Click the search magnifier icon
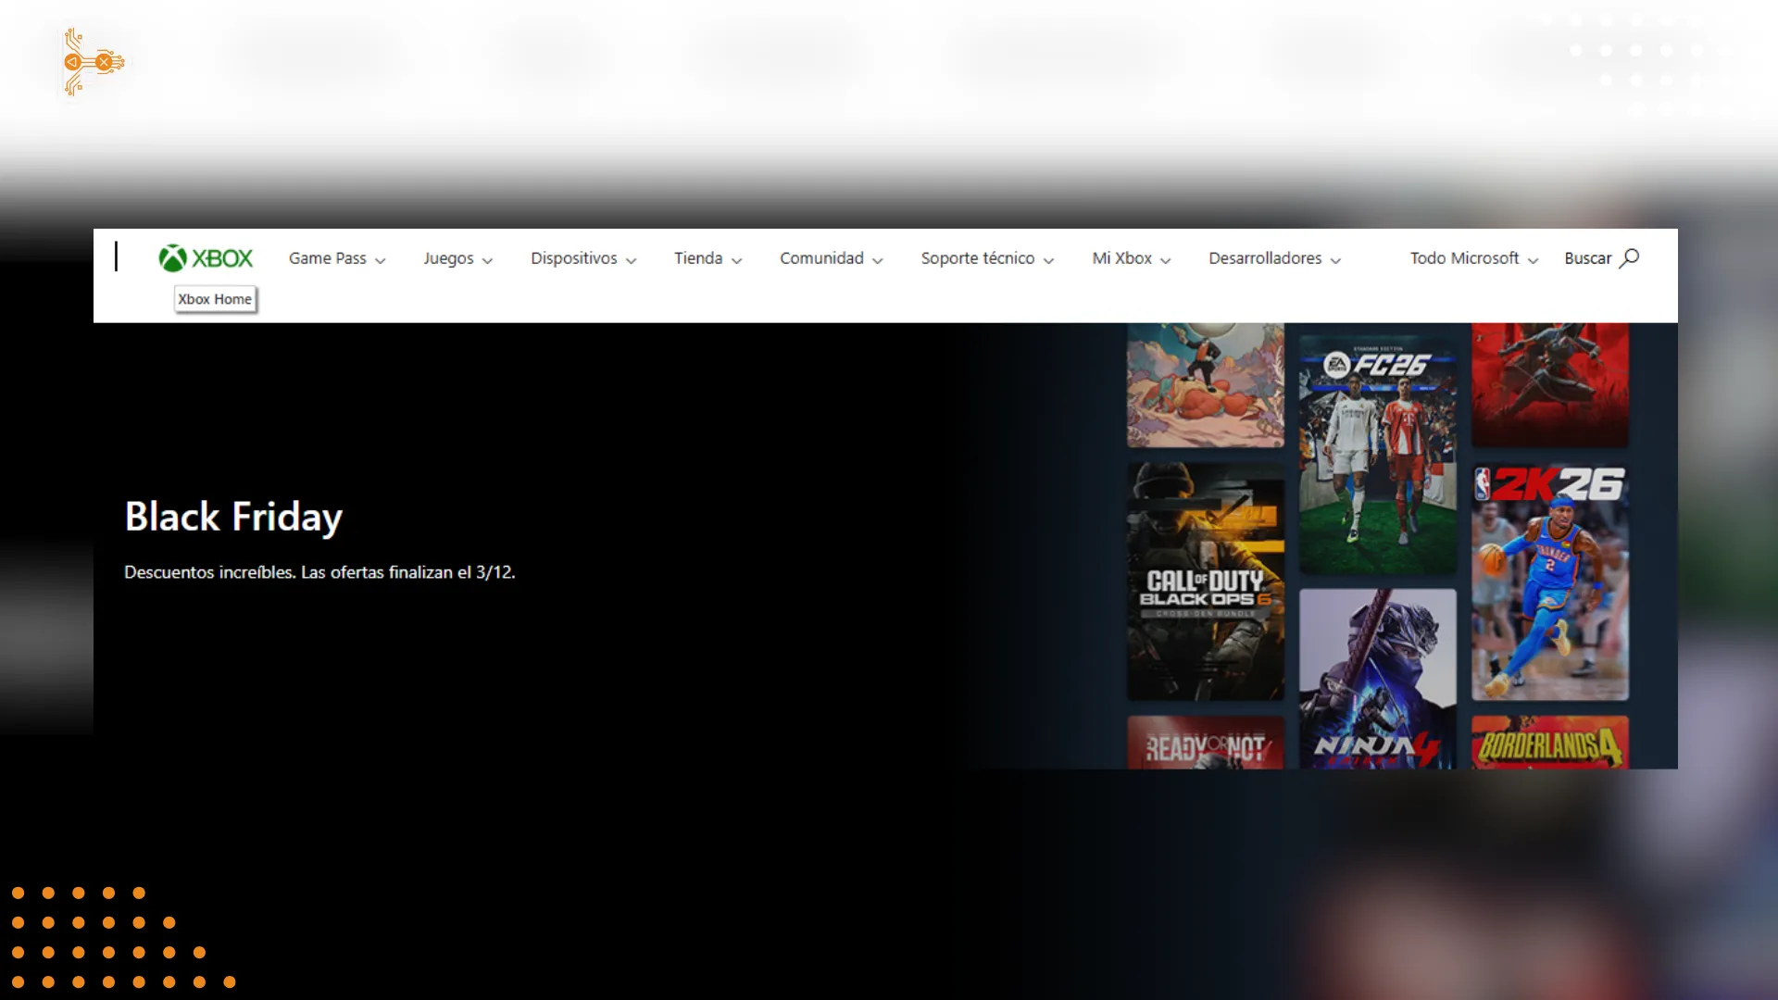This screenshot has height=1000, width=1778. (x=1630, y=258)
